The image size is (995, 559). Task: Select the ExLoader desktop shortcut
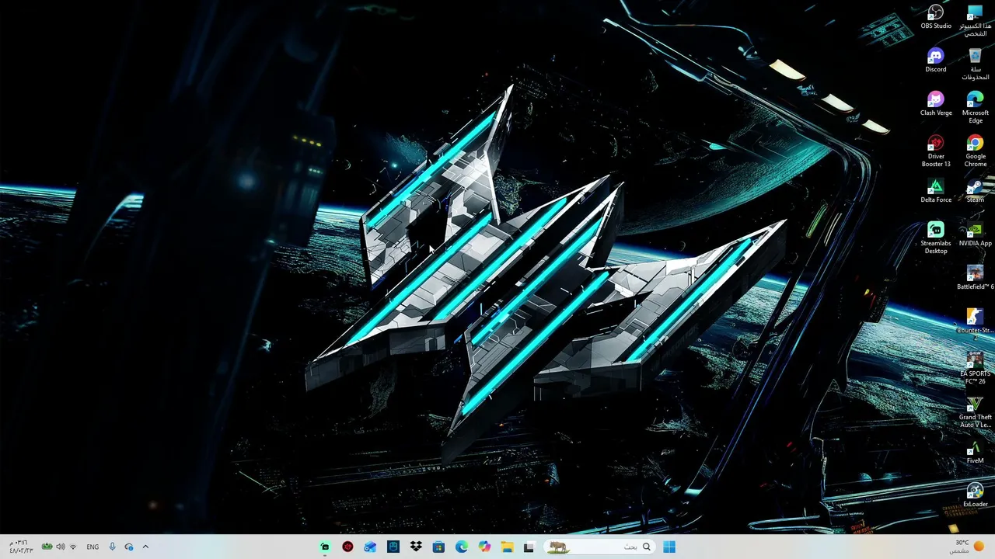[x=976, y=495]
